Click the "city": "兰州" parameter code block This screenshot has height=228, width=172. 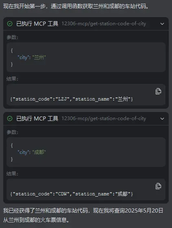click(86, 57)
